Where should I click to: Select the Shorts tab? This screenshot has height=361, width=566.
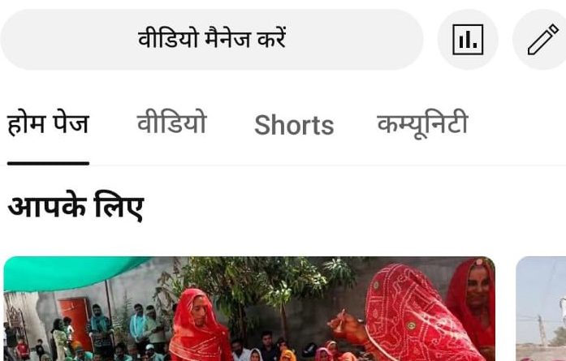tap(294, 125)
